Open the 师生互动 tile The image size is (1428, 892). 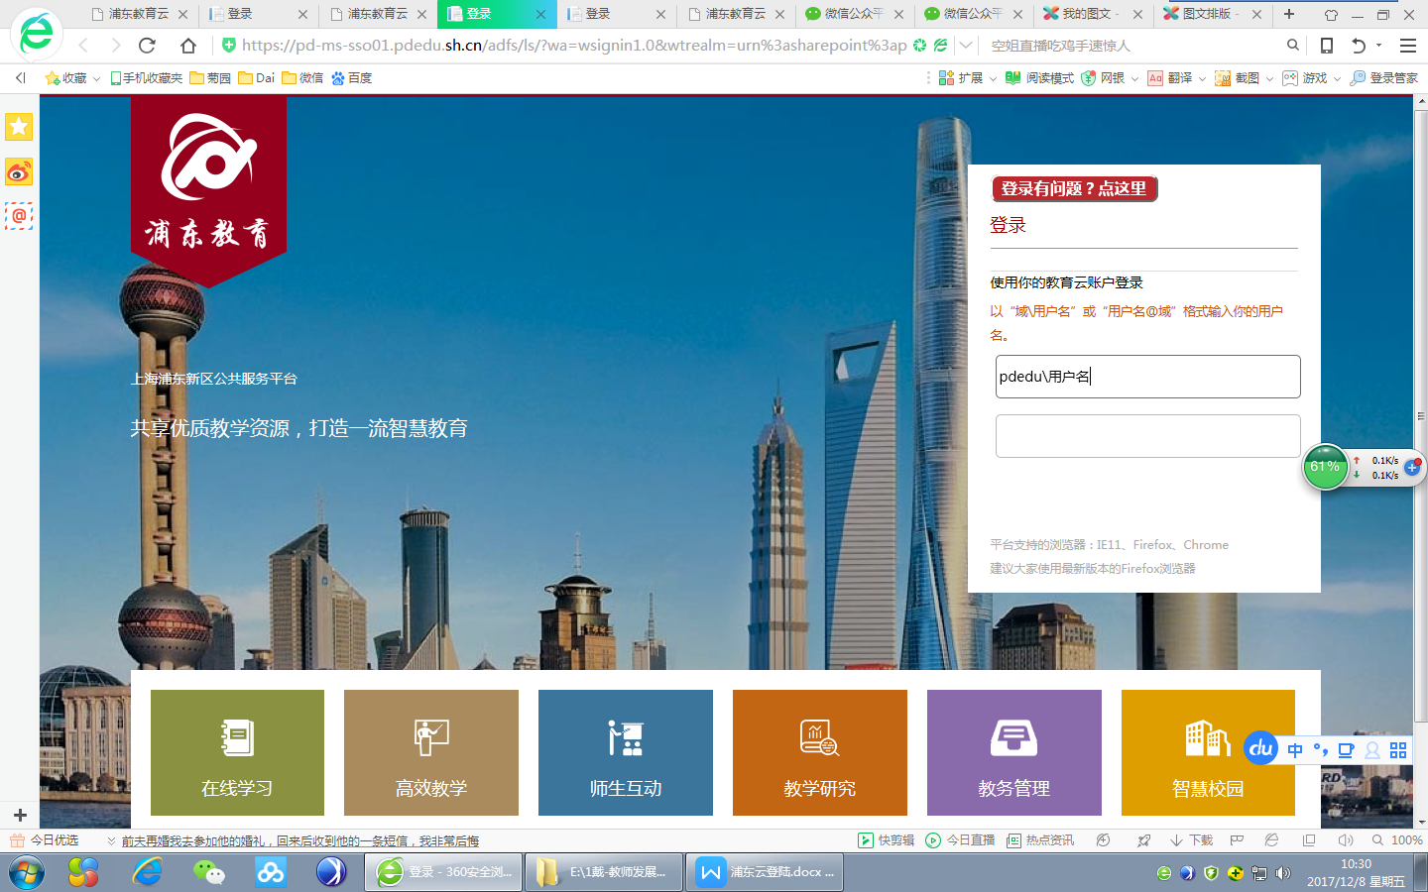coord(625,752)
